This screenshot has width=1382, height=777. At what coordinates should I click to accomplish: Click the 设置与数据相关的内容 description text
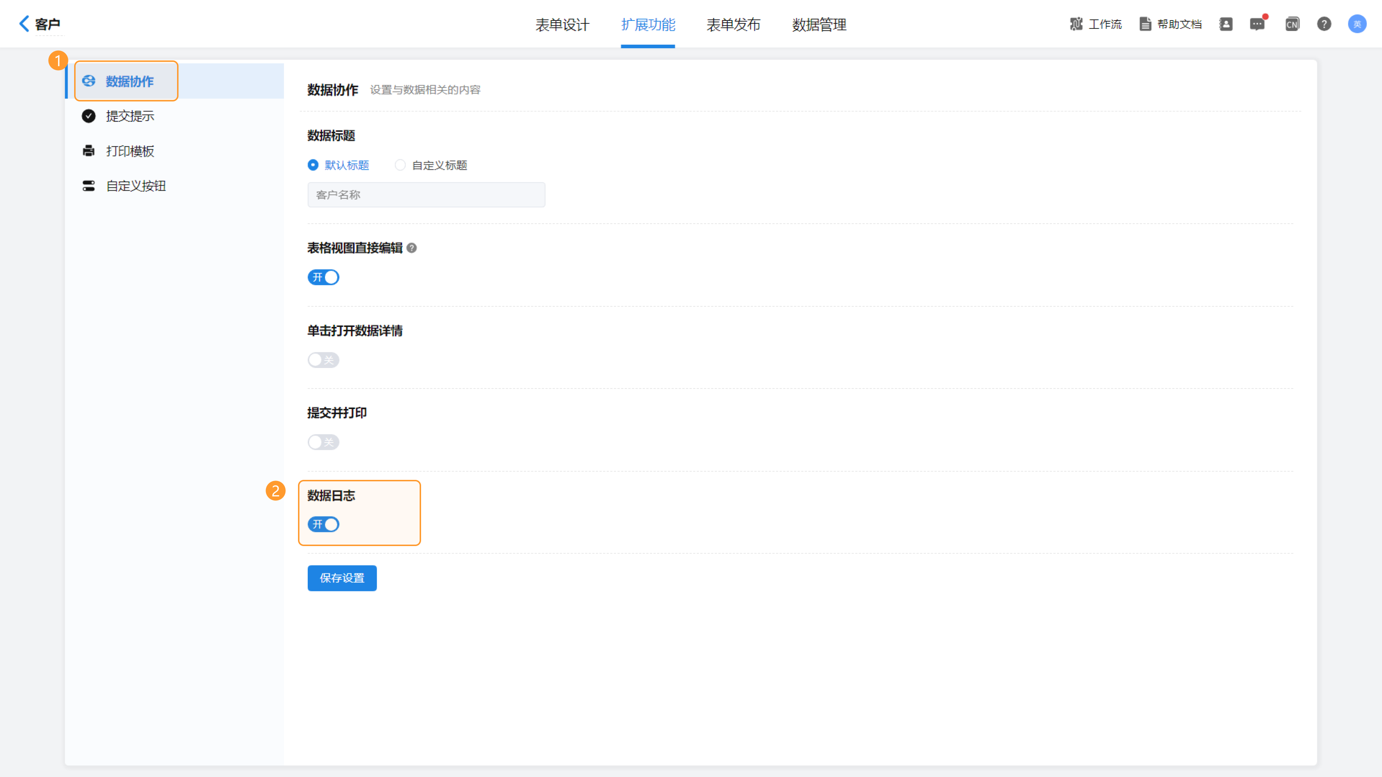click(x=425, y=90)
